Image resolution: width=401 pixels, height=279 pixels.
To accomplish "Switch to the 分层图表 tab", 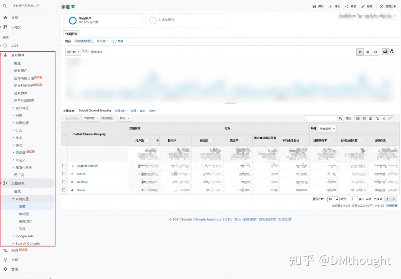I will point(71,34).
